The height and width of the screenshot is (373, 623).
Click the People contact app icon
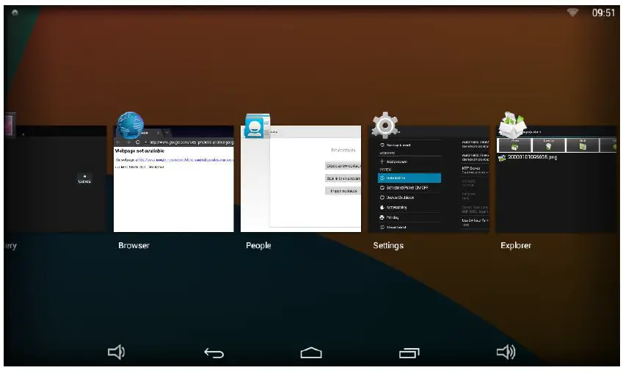[257, 126]
